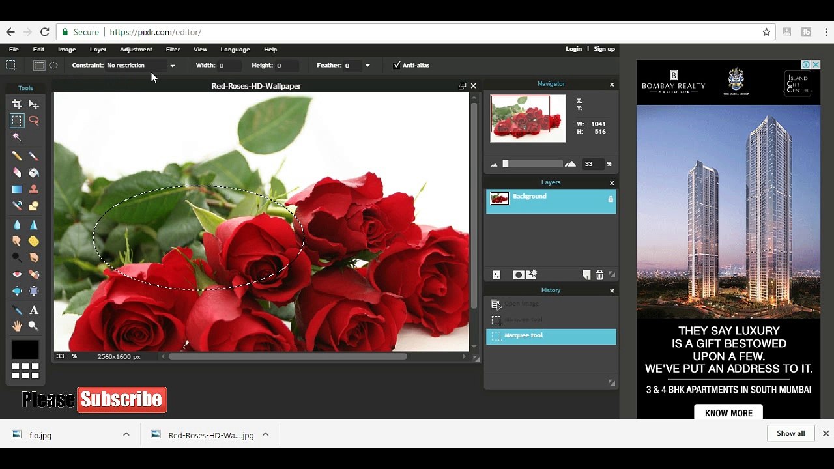Open layer settings in Layers panel
834x469 pixels.
(496, 275)
